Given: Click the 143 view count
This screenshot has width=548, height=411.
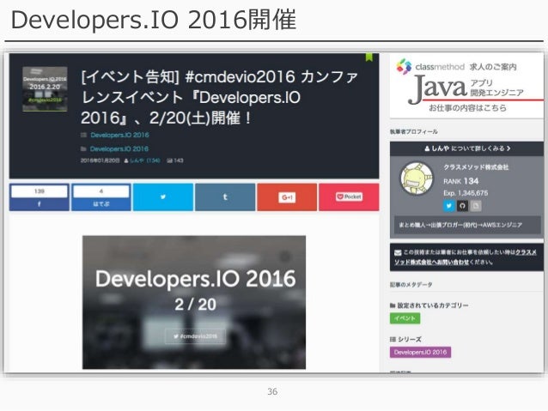Looking at the screenshot, I should 175,160.
